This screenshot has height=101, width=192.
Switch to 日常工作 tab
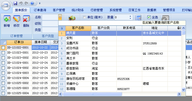pyautogui.click(x=135, y=10)
